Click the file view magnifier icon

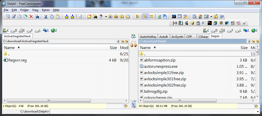coord(8,16)
